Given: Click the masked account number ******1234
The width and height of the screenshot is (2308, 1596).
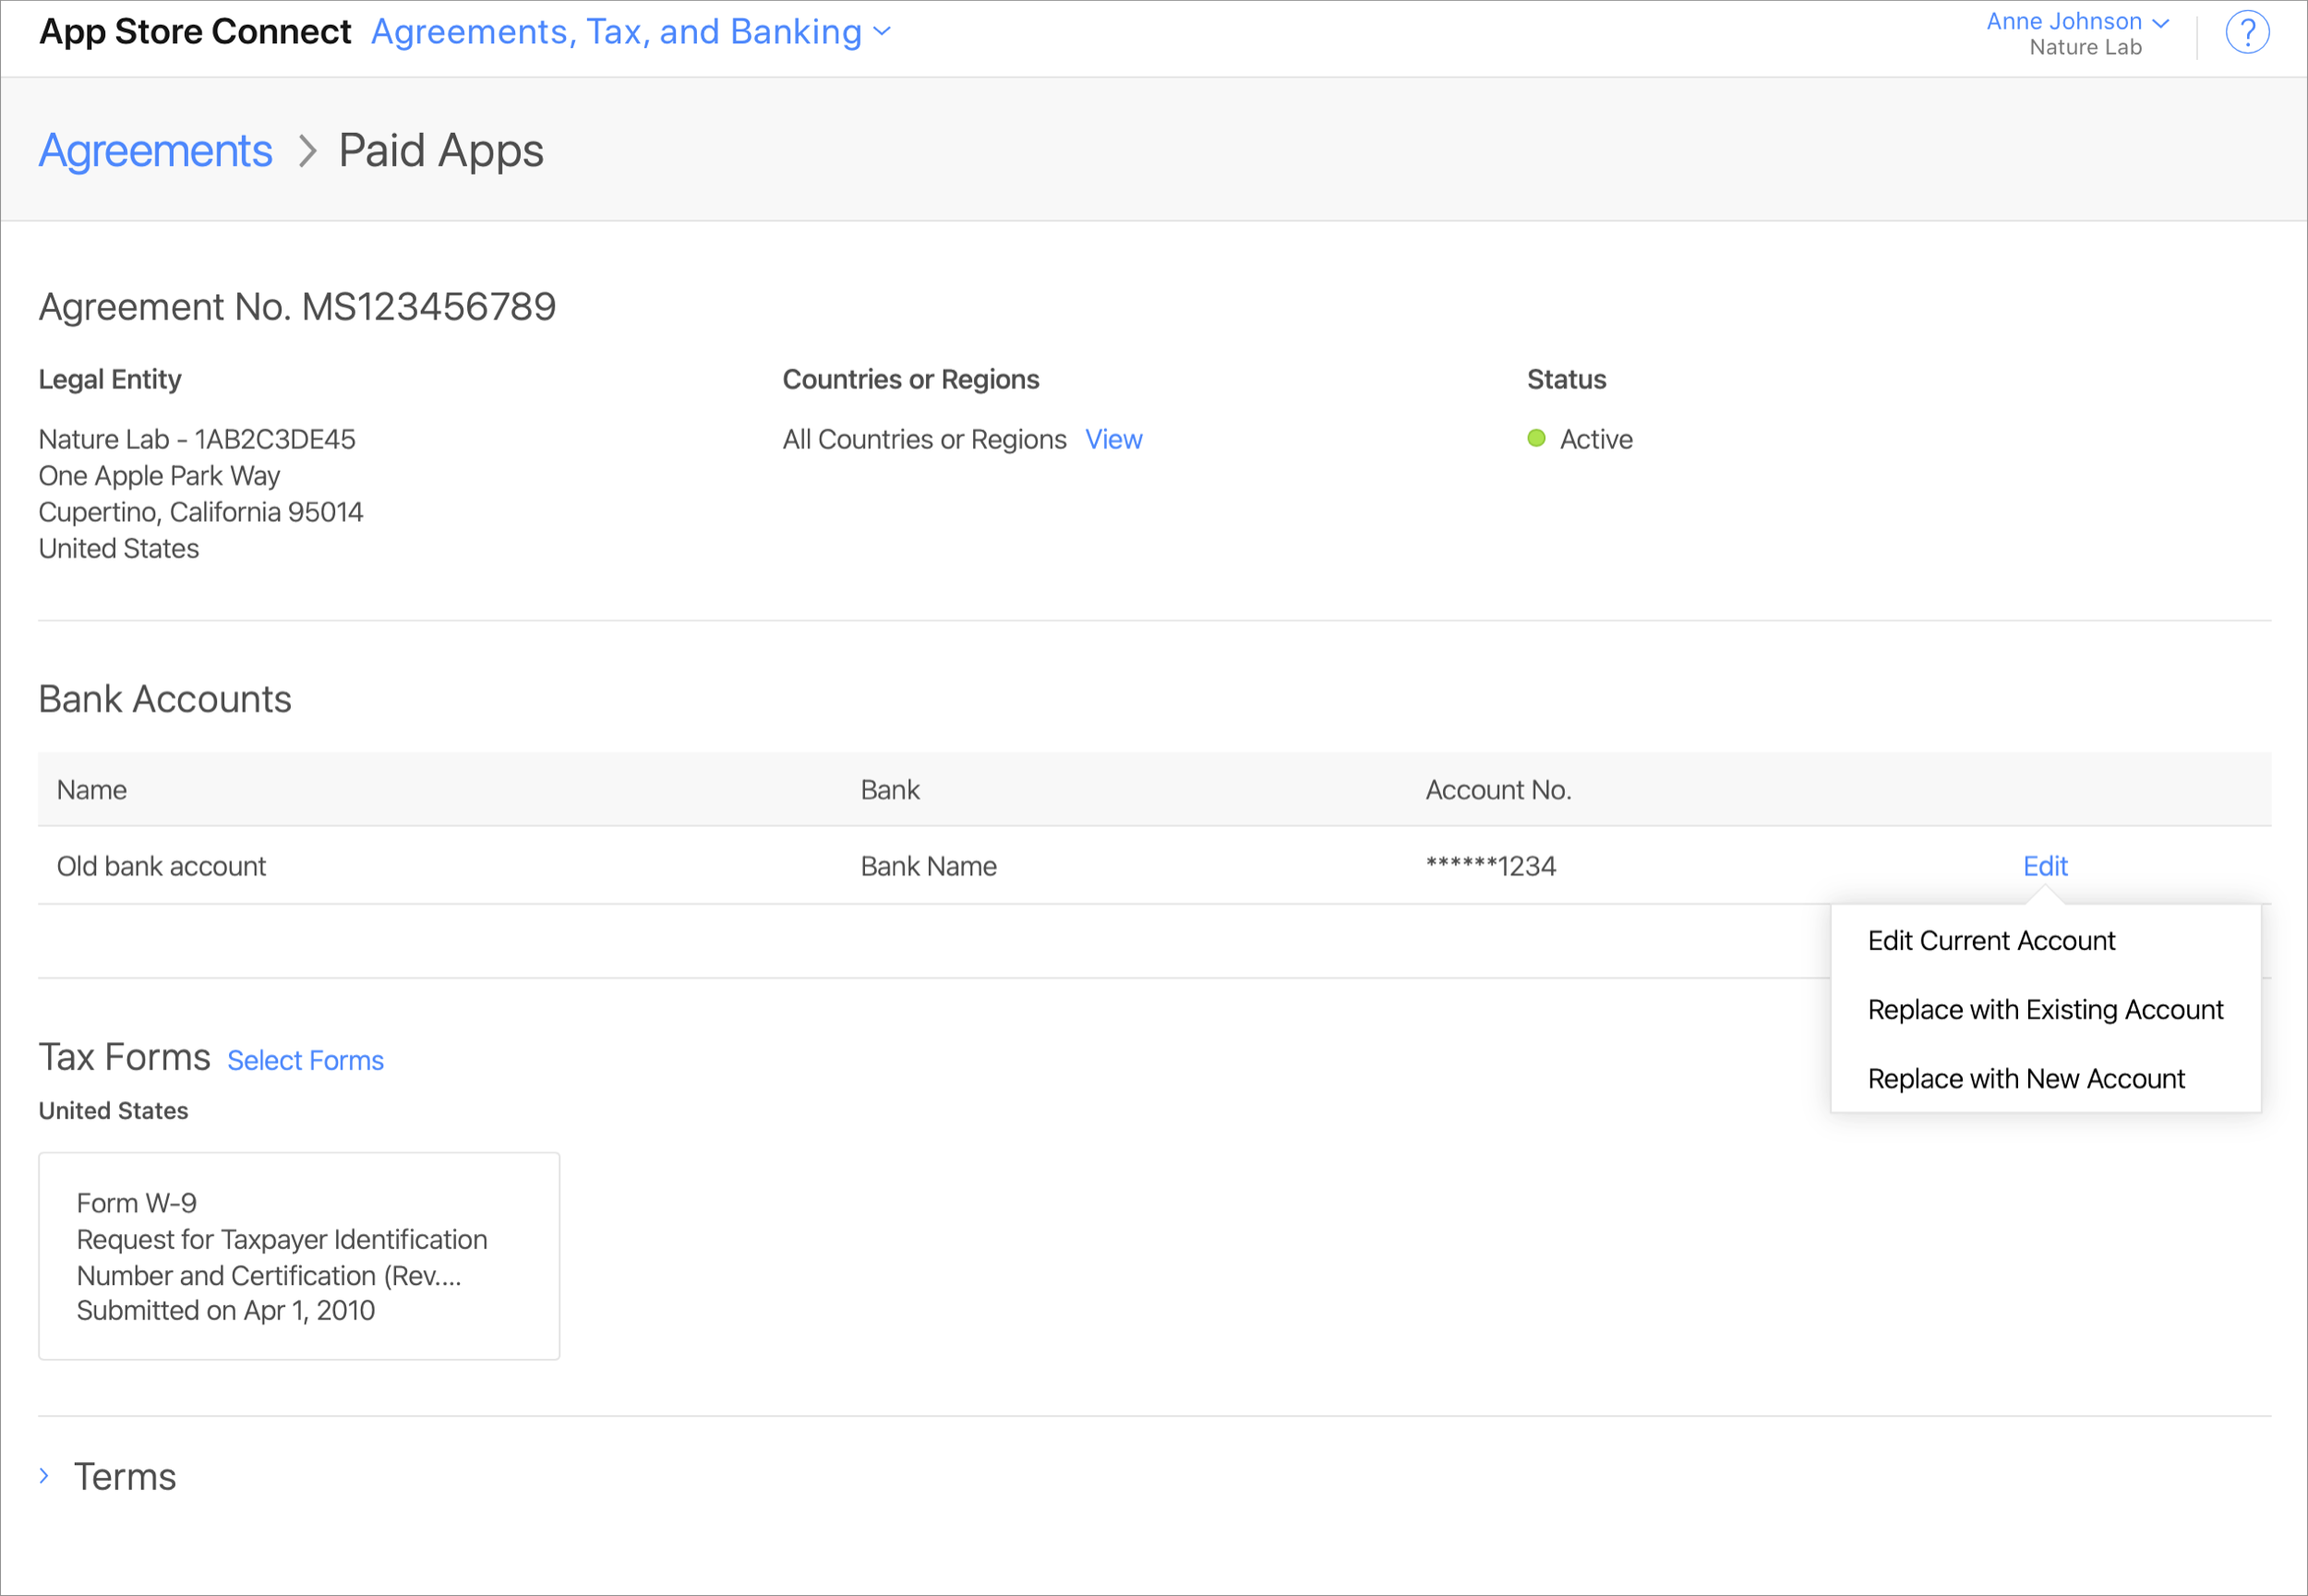Looking at the screenshot, I should [1490, 866].
